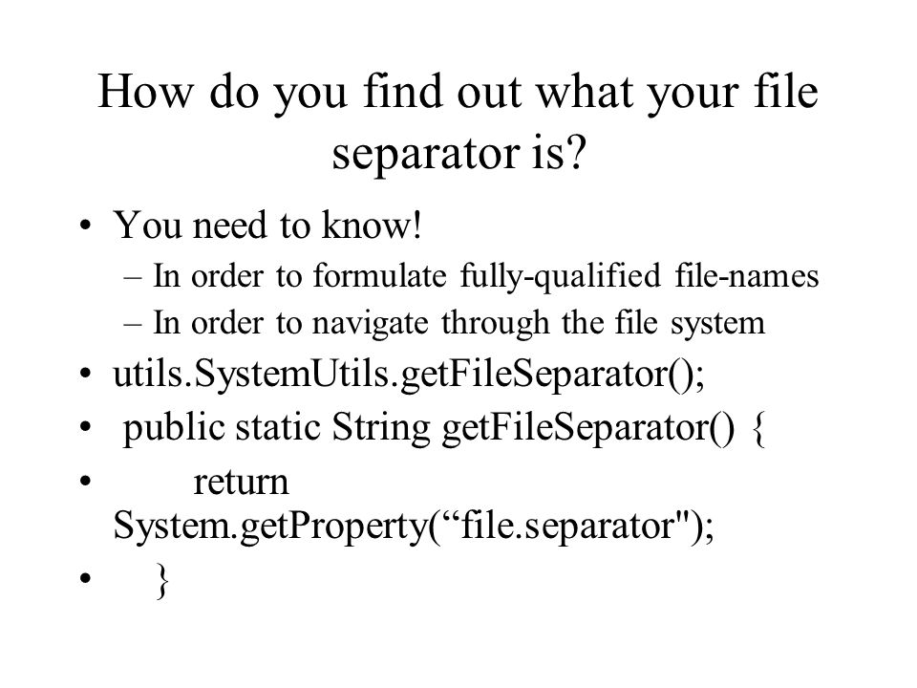Image resolution: width=917 pixels, height=688 pixels.
Task: Click the opening curly brace after getFileSeparator()
Action: click(758, 429)
